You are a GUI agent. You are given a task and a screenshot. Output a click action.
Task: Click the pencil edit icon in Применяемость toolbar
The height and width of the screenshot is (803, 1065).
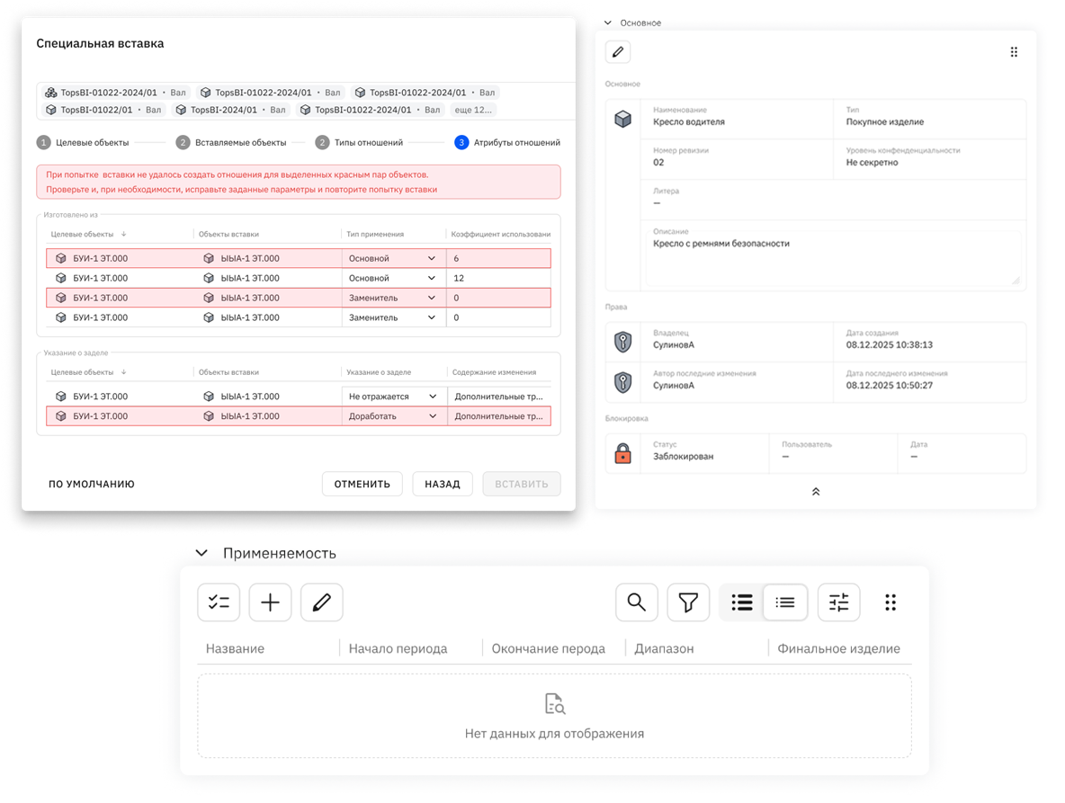[322, 602]
